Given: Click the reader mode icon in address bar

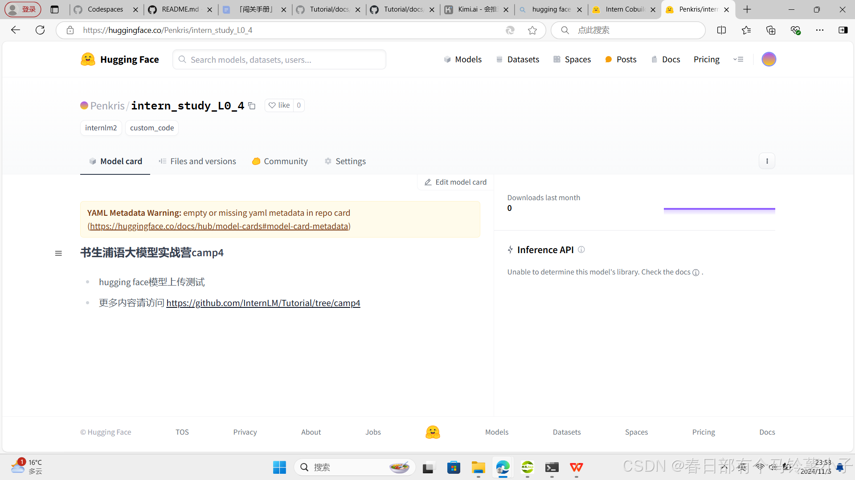Looking at the screenshot, I should pyautogui.click(x=510, y=30).
